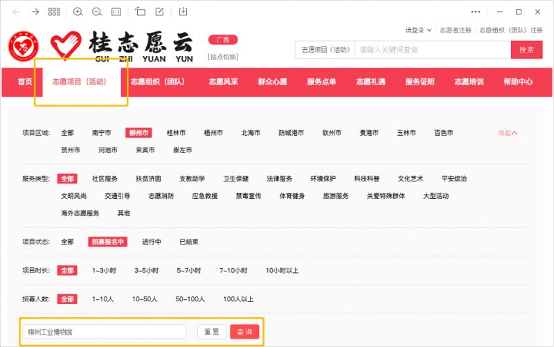Open the 服务证明 nav tab
Screen dimensions: 554x347
420,82
